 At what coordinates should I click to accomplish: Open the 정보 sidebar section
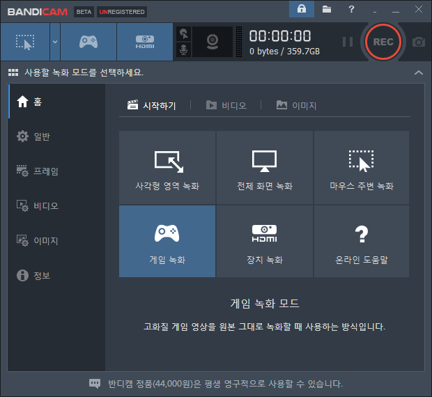pos(56,275)
